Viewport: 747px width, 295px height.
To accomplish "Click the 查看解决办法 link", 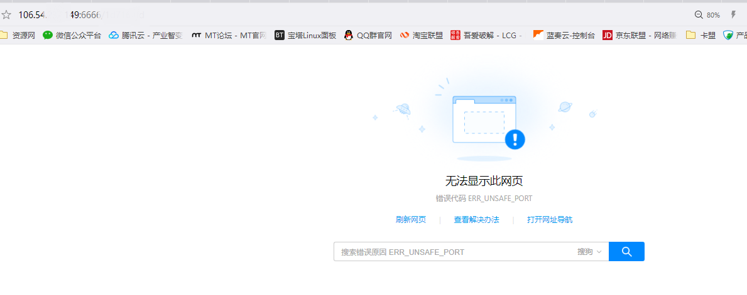I will tap(476, 220).
